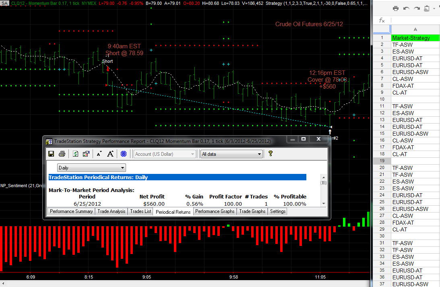440x287 pixels.
Task: Select the CL-ASW cell in row 7
Action: [x=415, y=79]
